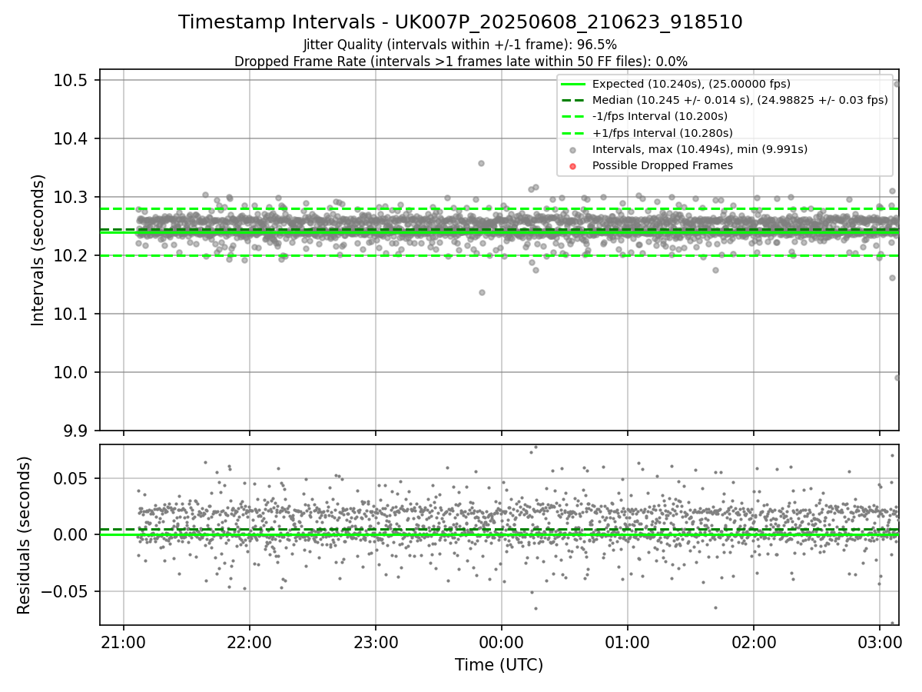
Task: Click the isolated outlier point near 10.36 seconds
Action: [481, 163]
